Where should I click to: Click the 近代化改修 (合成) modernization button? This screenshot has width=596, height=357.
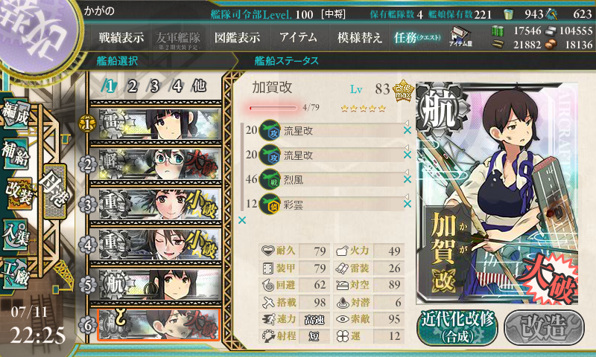pyautogui.click(x=457, y=327)
